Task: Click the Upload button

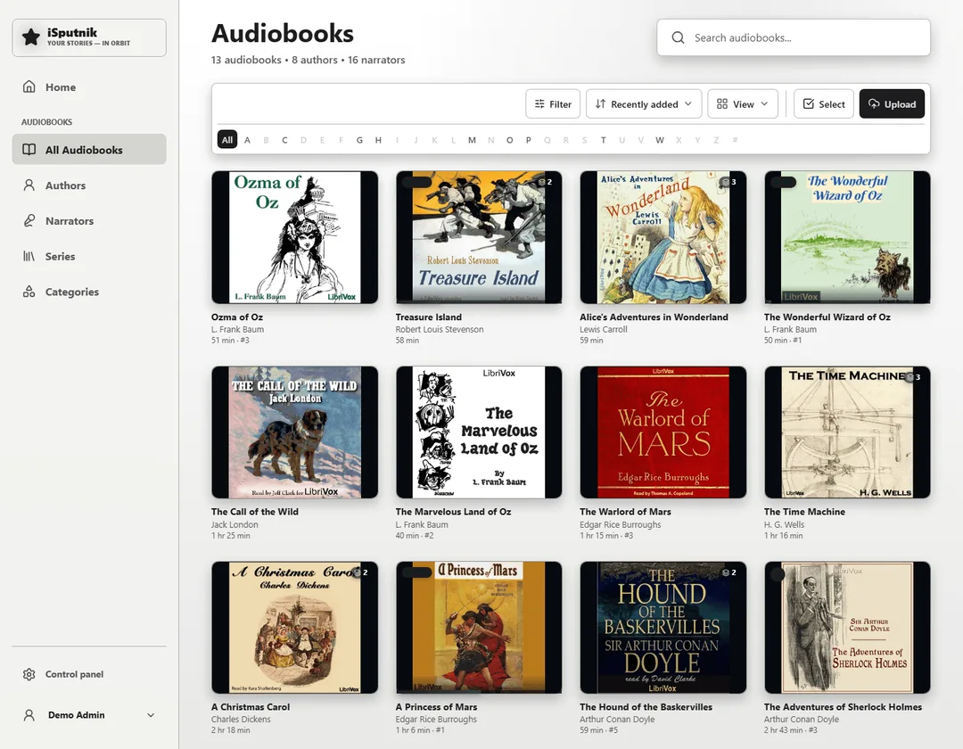Action: pos(892,103)
